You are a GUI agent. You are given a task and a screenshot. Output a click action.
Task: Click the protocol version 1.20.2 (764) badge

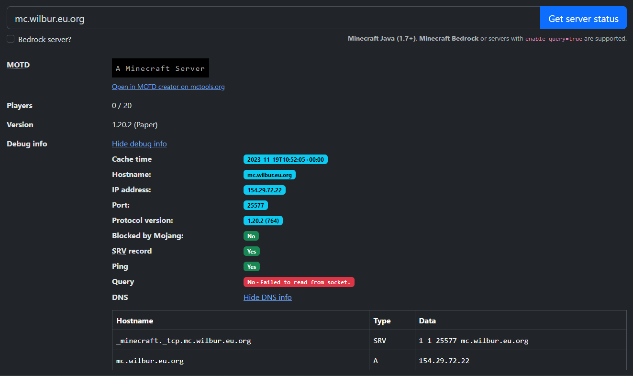[263, 221]
